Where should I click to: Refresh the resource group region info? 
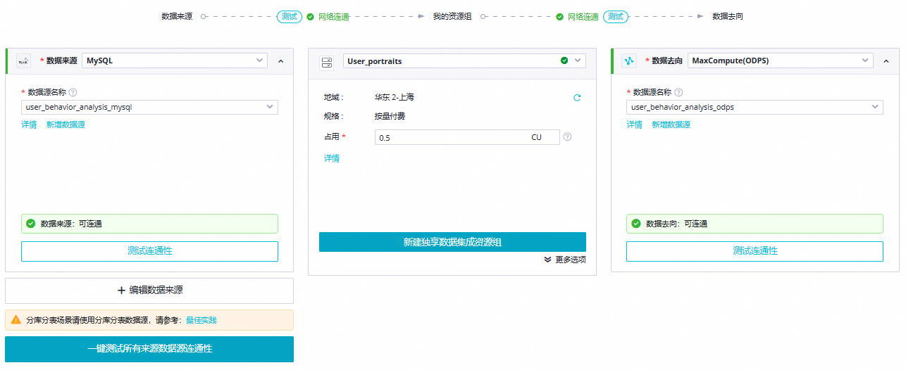pyautogui.click(x=577, y=98)
